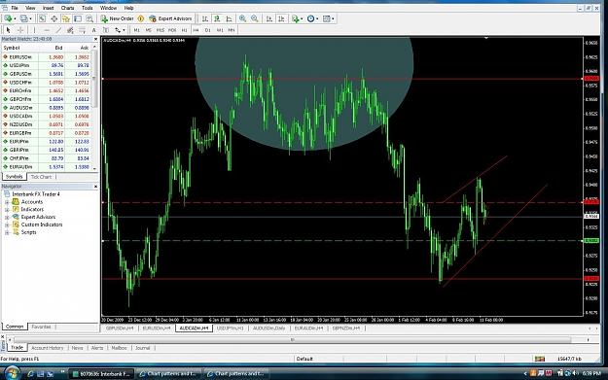Toggle Chart Shift button
The width and height of the screenshot is (608, 380).
[x=281, y=18]
